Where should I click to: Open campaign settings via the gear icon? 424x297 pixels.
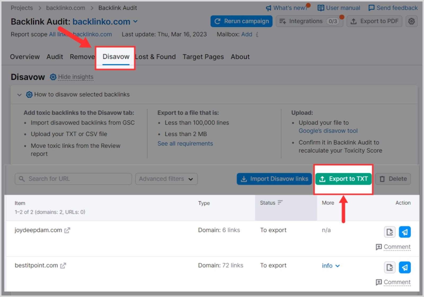(x=412, y=21)
